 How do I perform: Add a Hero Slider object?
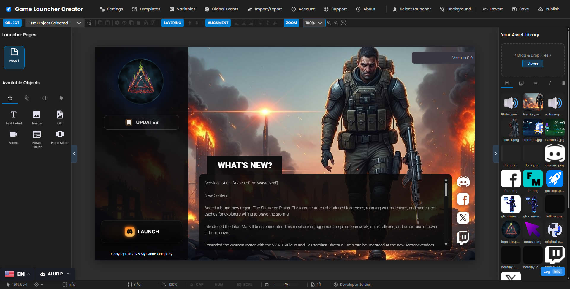click(59, 136)
